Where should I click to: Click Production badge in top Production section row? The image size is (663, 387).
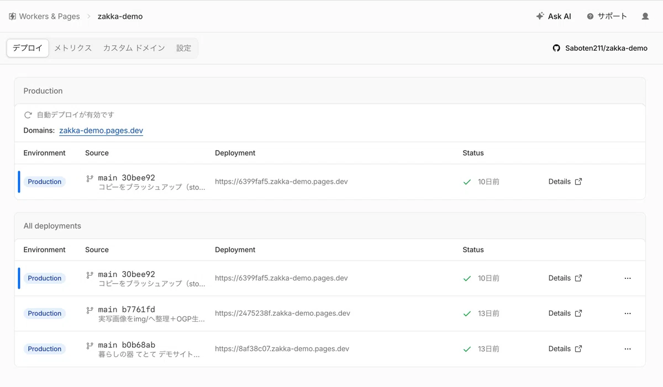tap(44, 182)
